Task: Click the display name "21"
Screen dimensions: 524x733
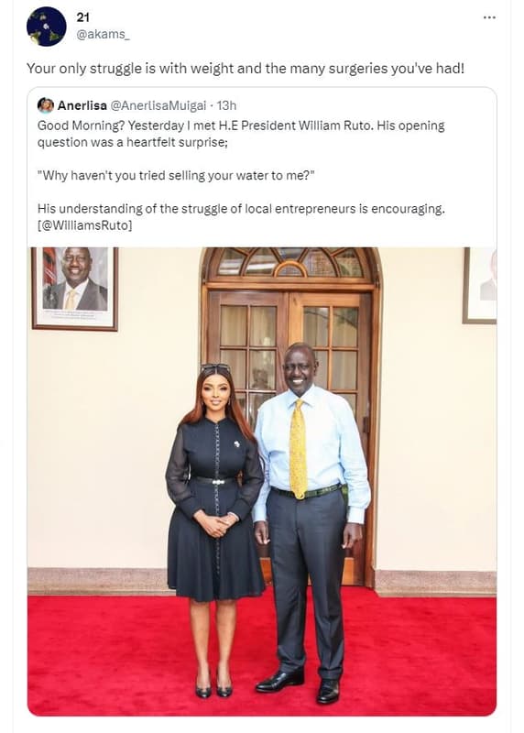Action: click(82, 17)
